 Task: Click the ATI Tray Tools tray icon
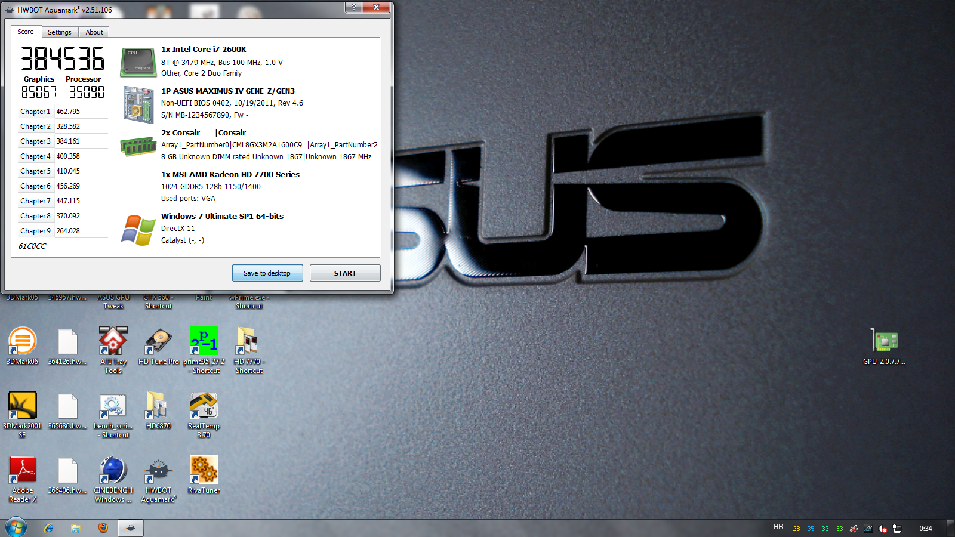click(x=854, y=529)
